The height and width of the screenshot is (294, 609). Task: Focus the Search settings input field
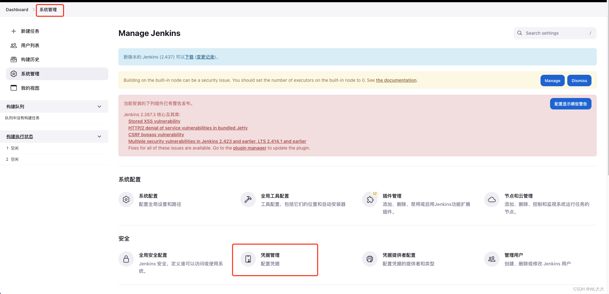click(x=555, y=33)
